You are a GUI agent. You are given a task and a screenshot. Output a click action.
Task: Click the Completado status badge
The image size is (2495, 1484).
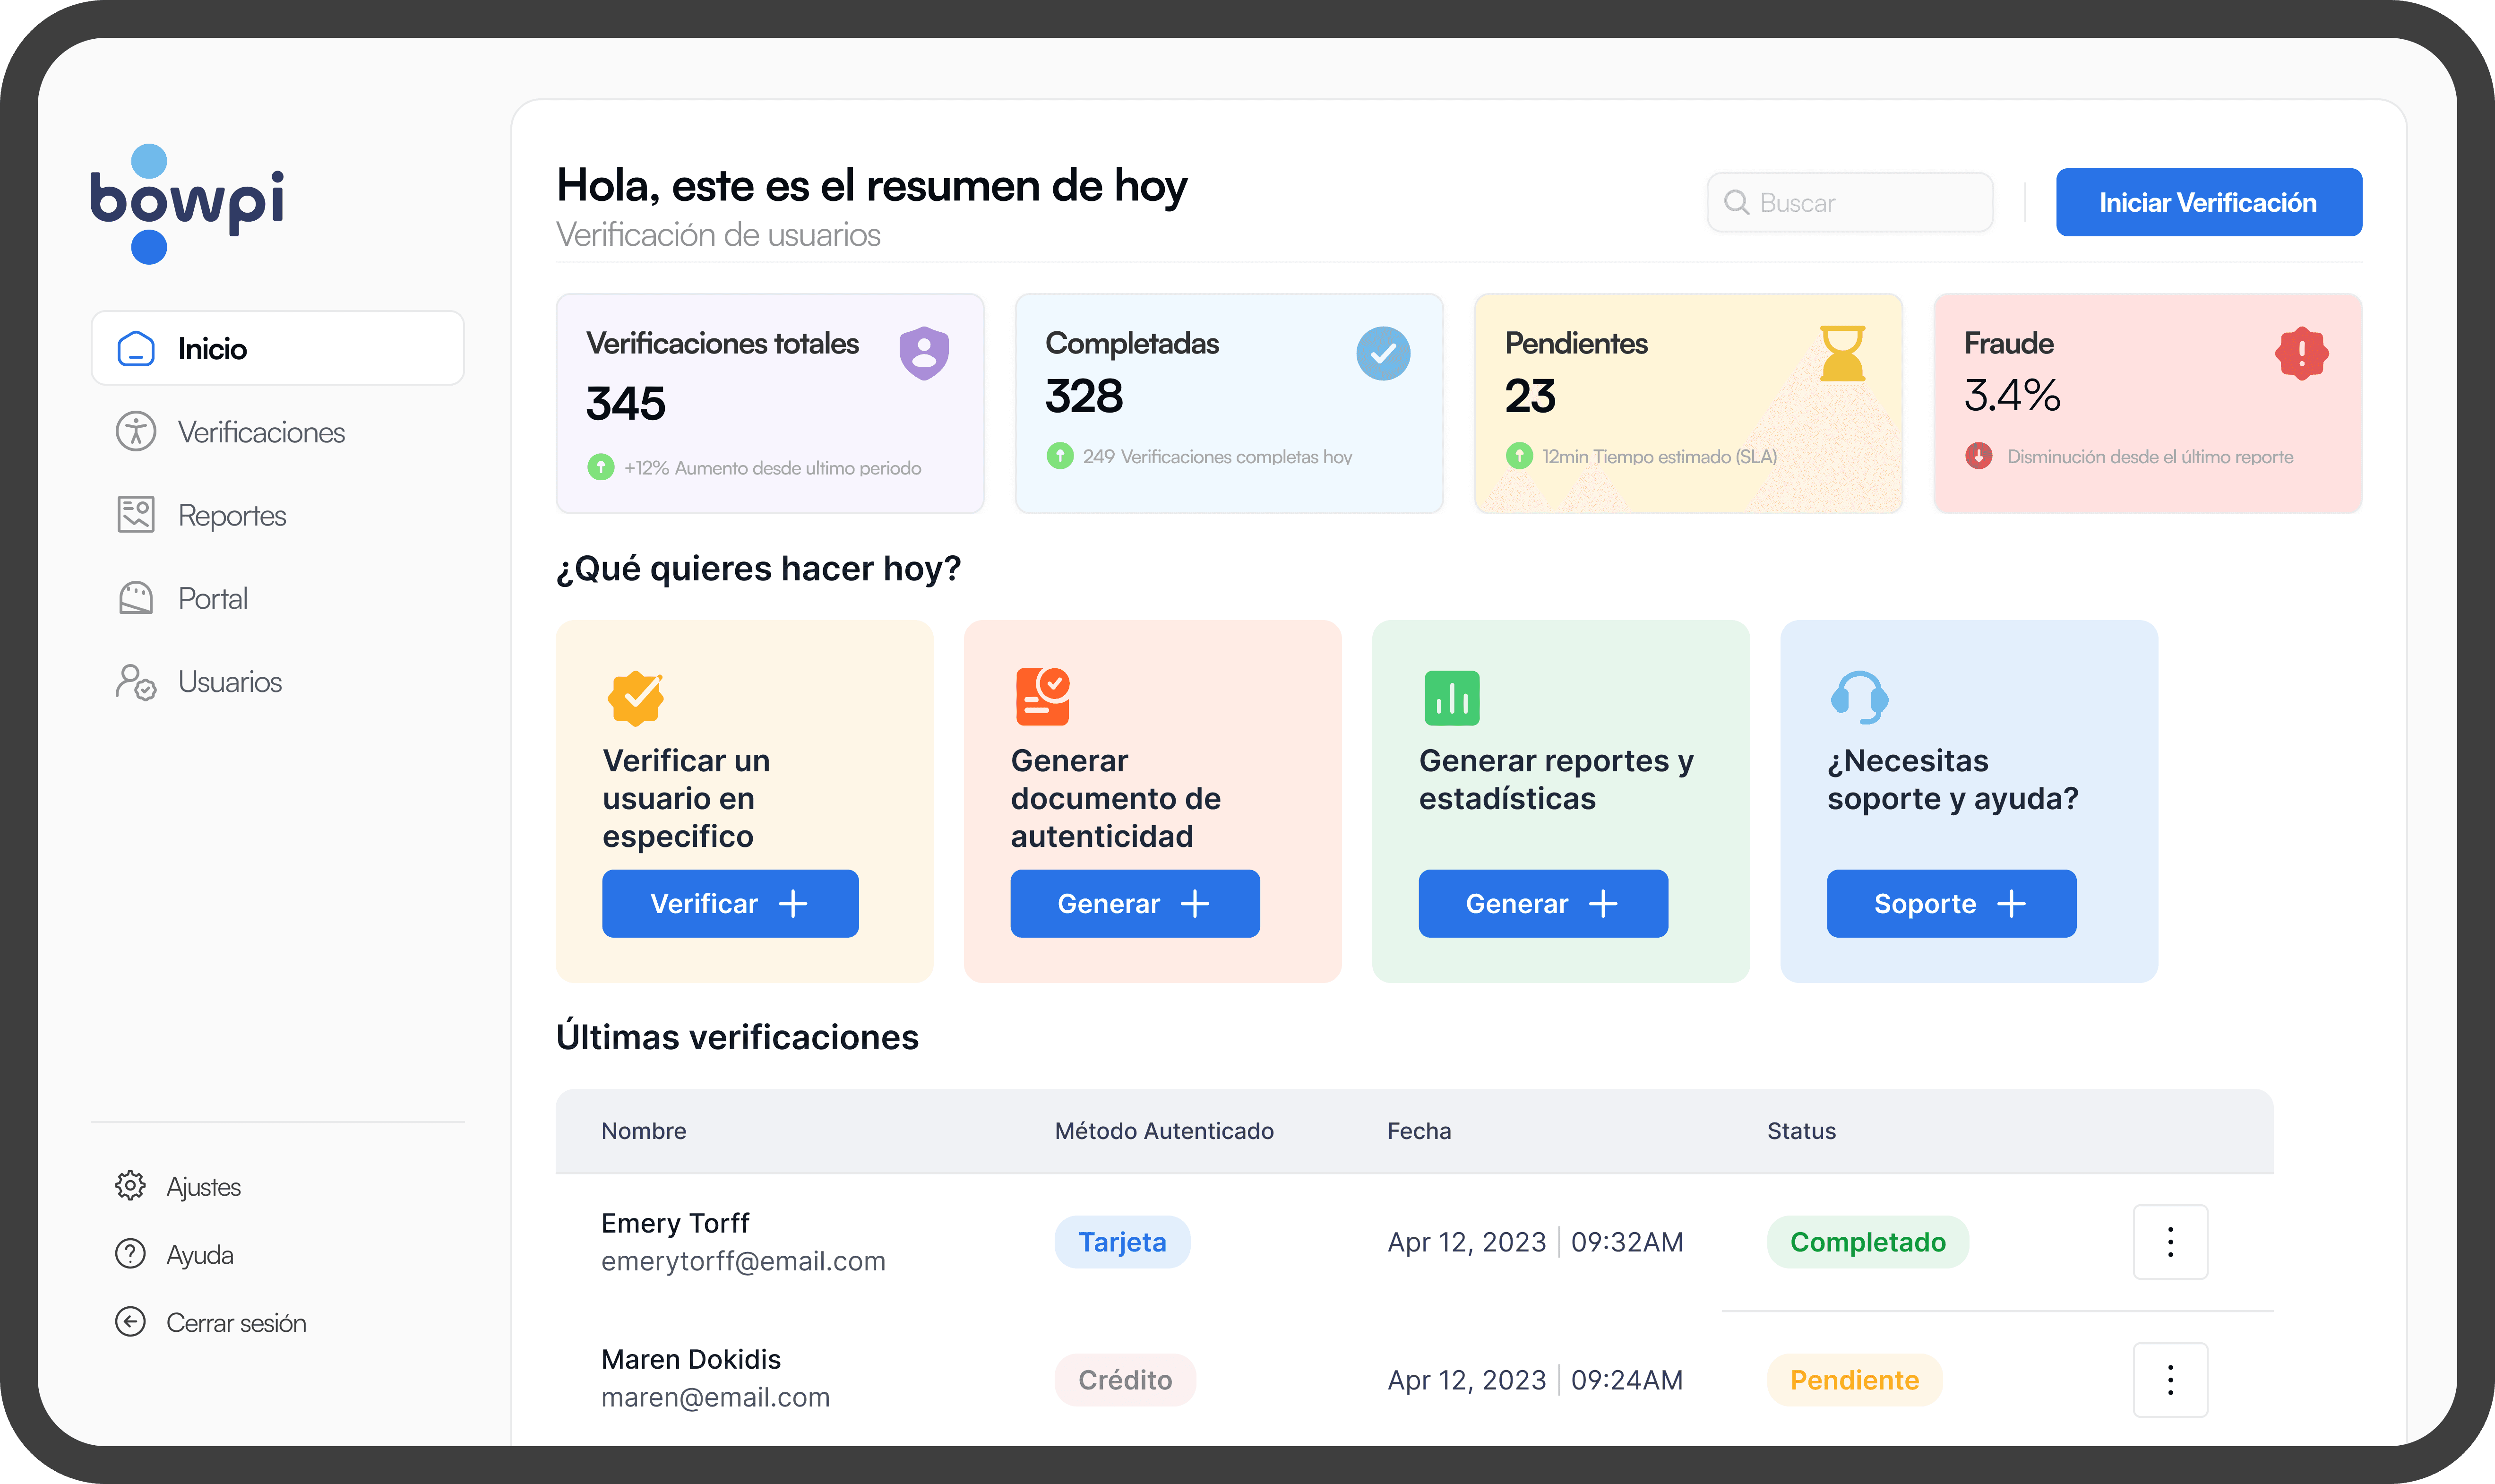click(x=1867, y=1242)
